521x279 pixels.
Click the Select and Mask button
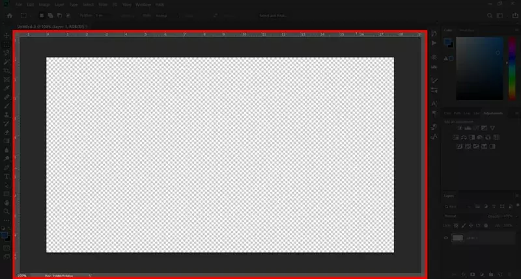click(273, 16)
